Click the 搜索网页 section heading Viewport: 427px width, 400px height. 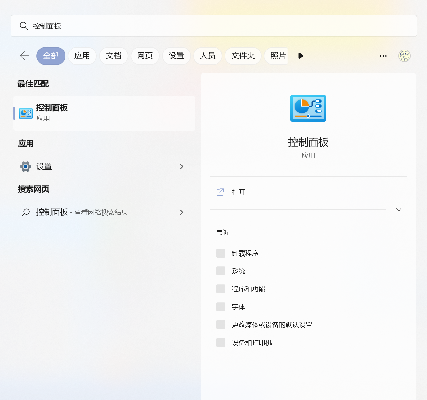click(34, 189)
